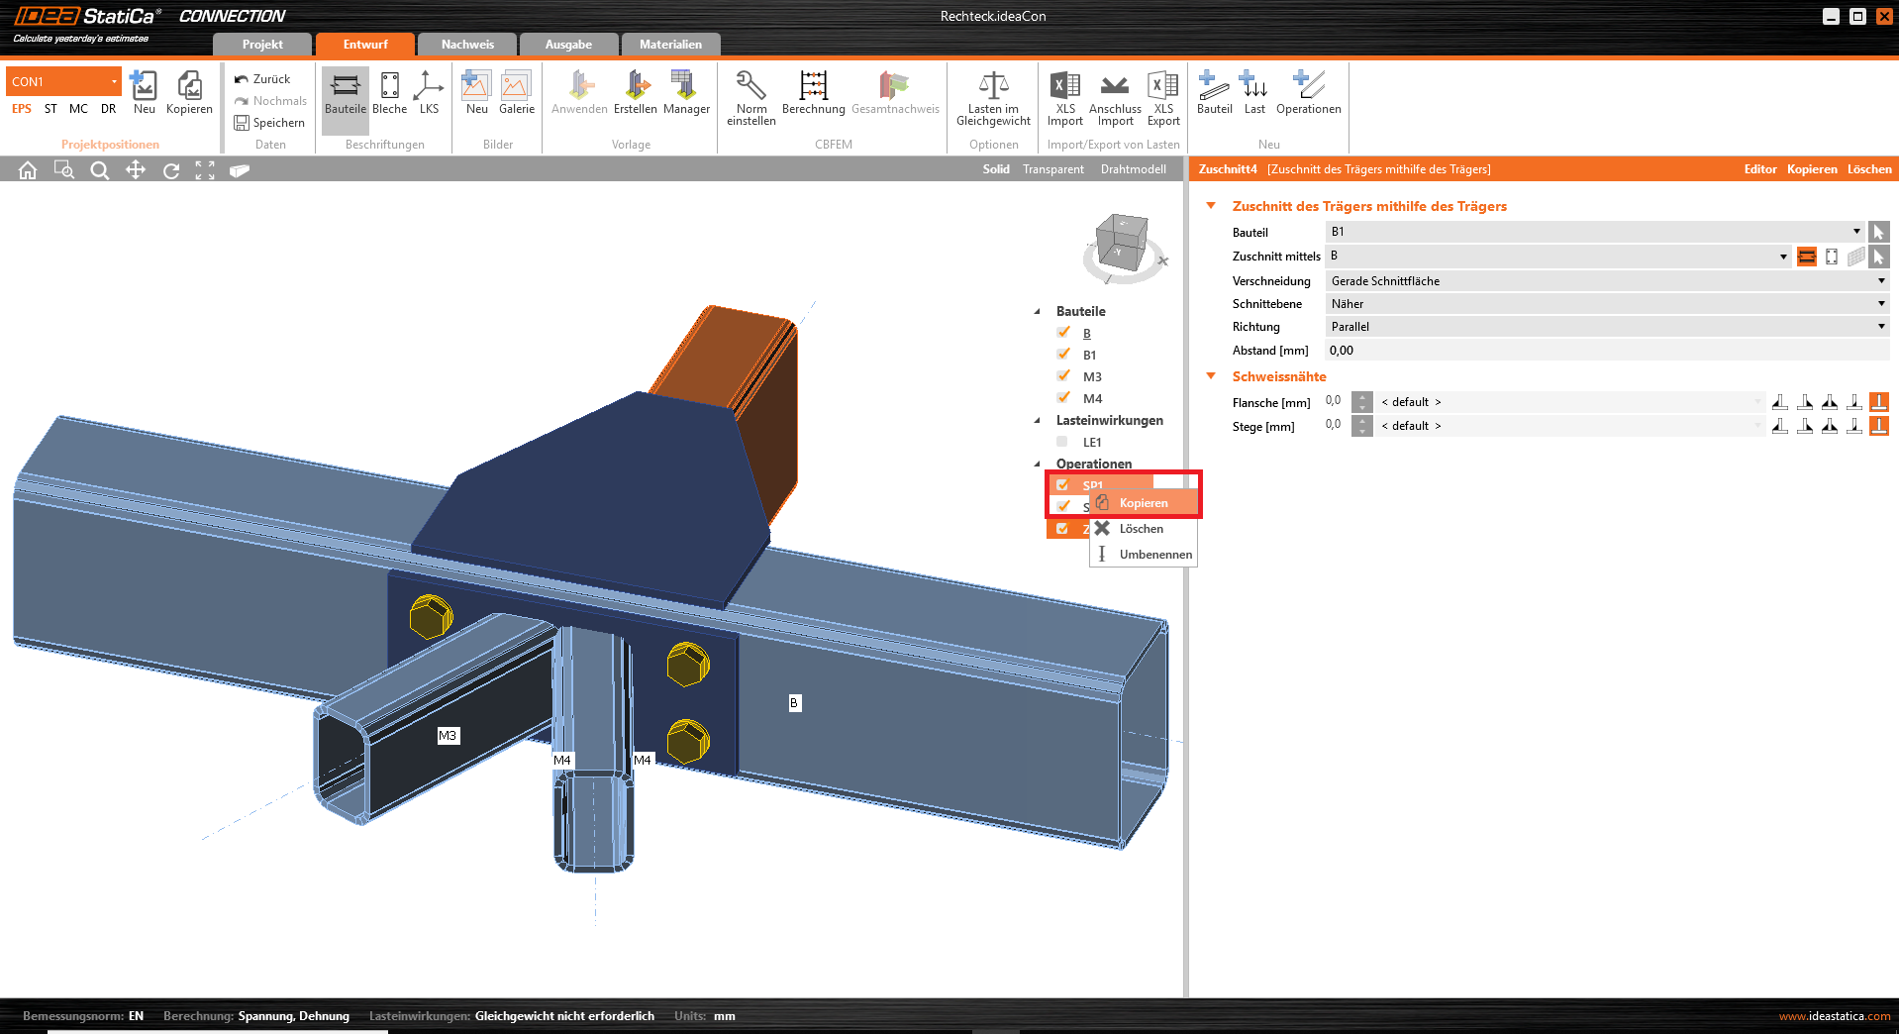Image resolution: width=1899 pixels, height=1034 pixels.
Task: Choose Löschen from the context menu
Action: click(1142, 529)
